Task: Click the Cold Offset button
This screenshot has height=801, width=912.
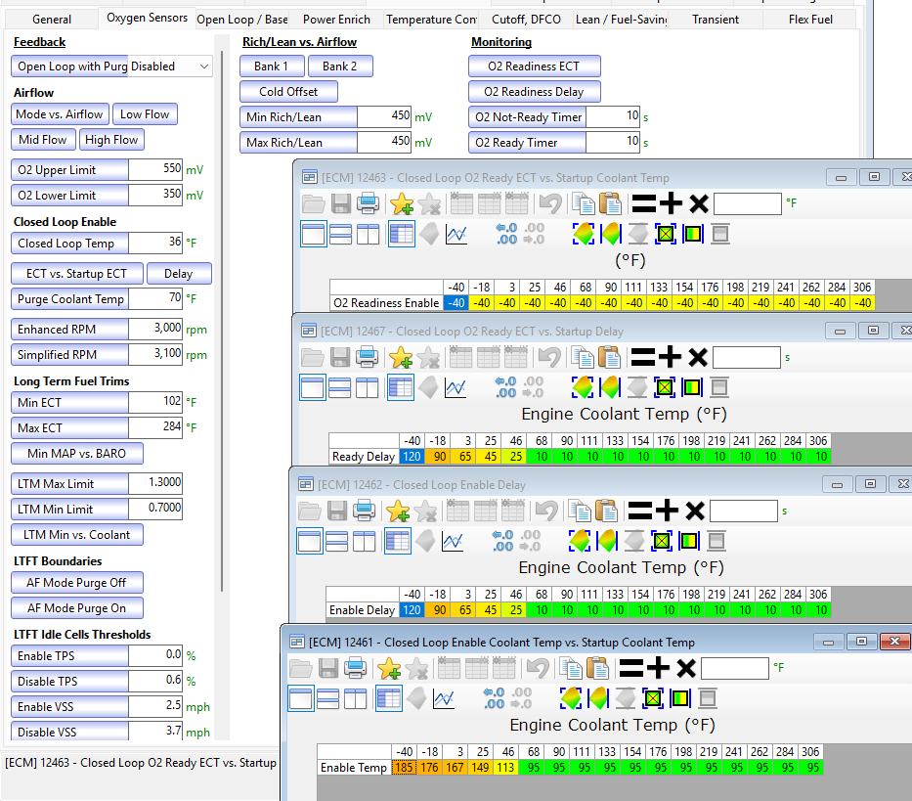Action: pyautogui.click(x=288, y=91)
